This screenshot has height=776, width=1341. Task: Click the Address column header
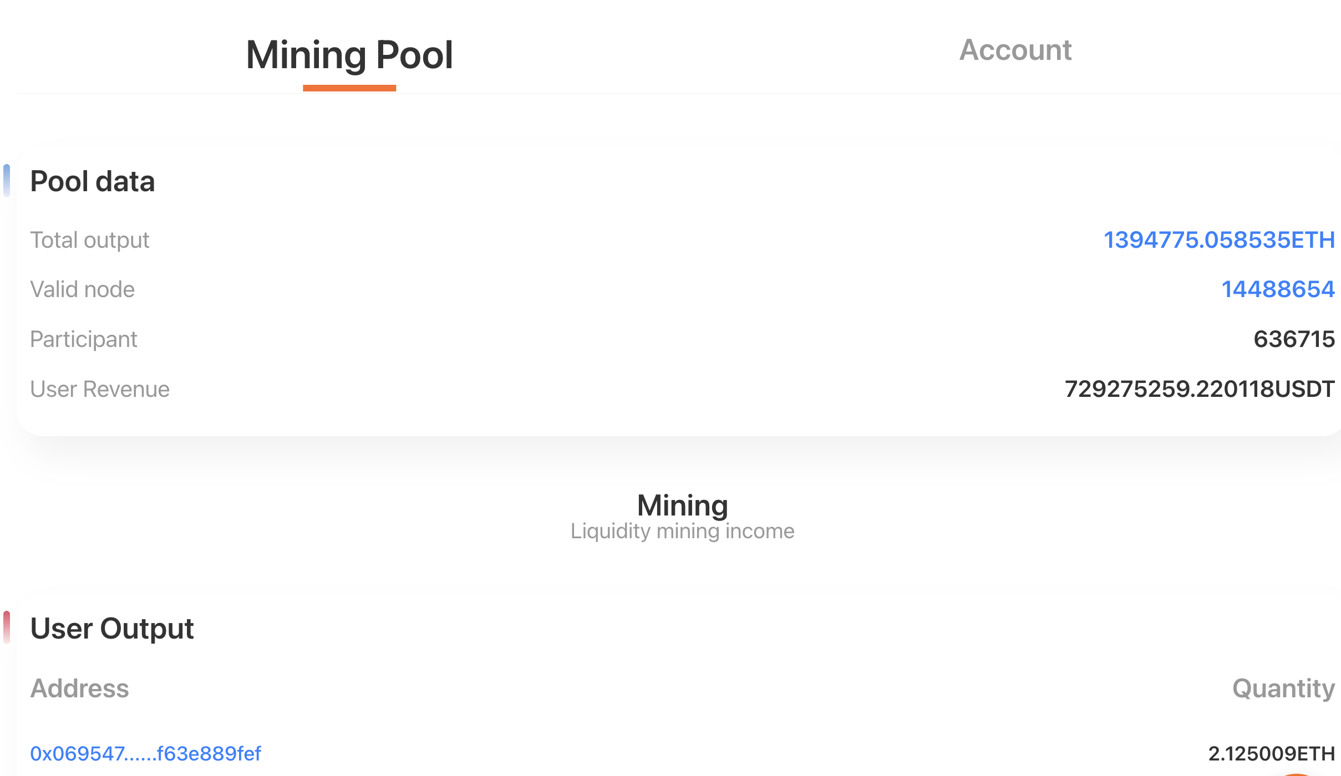tap(79, 688)
